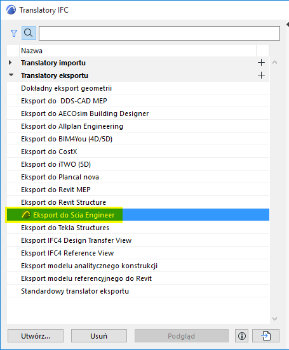Click the Scia Engineer translator preview icon

(x=25, y=215)
